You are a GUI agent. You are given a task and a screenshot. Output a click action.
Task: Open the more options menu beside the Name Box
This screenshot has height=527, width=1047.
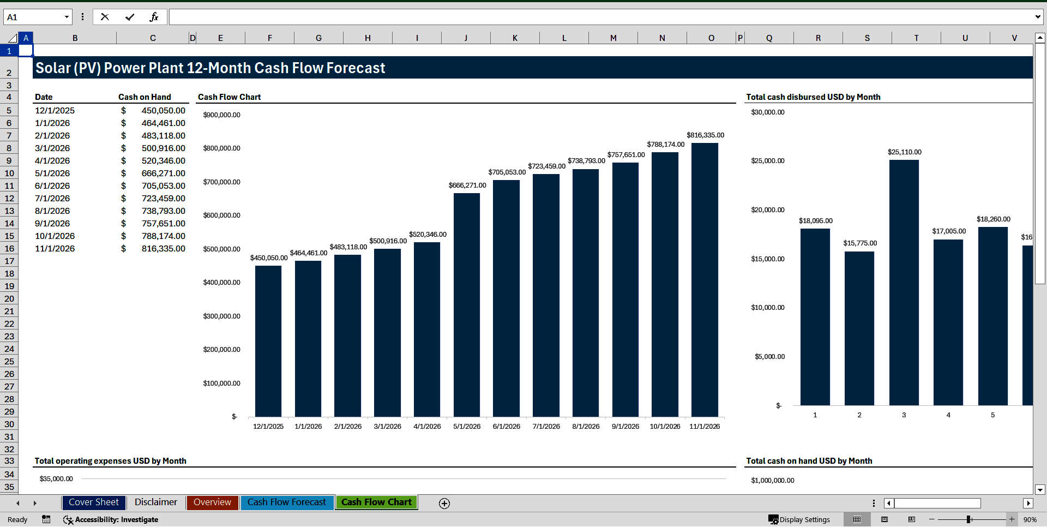82,17
